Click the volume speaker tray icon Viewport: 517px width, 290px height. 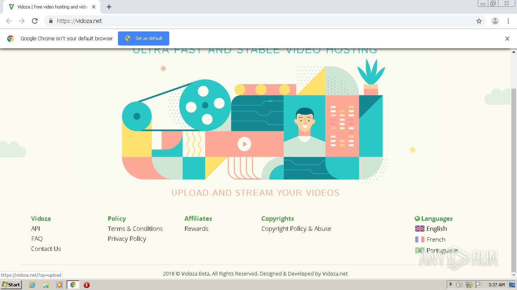[459, 285]
